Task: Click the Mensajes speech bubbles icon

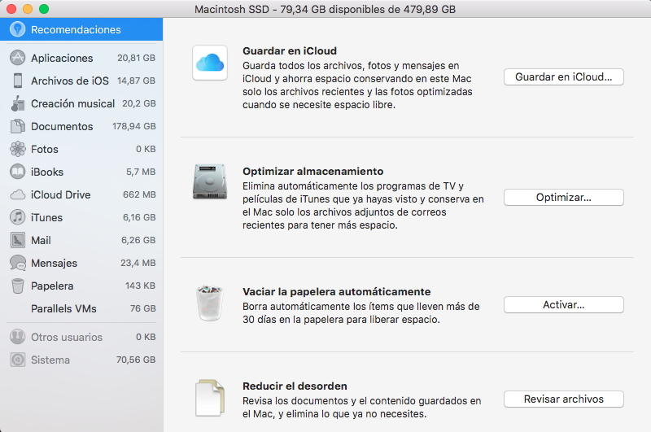Action: click(x=17, y=263)
